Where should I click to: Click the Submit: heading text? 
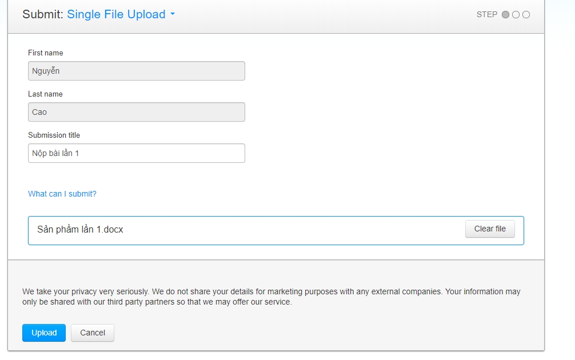(42, 14)
